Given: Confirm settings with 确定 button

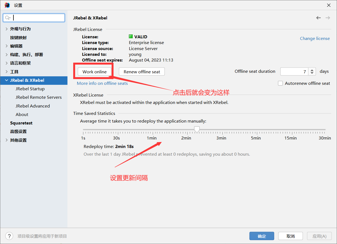Looking at the screenshot, I should 262,236.
